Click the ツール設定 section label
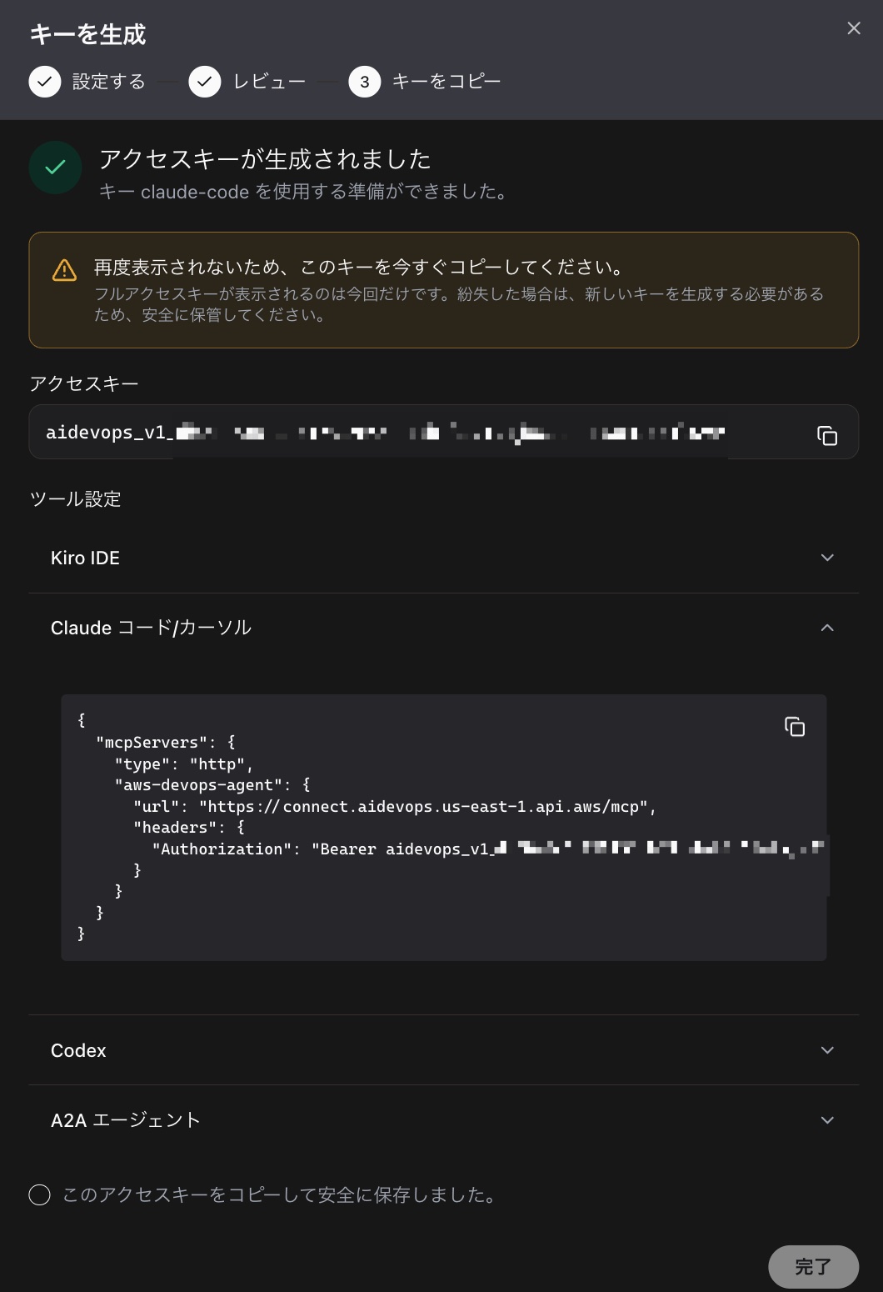Viewport: 883px width, 1292px height. click(75, 499)
